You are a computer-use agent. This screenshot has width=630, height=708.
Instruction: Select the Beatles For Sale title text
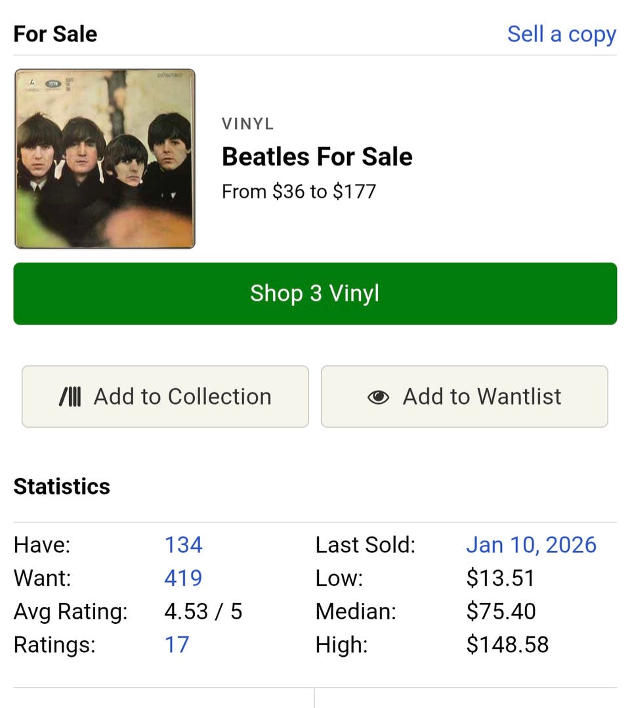(317, 157)
